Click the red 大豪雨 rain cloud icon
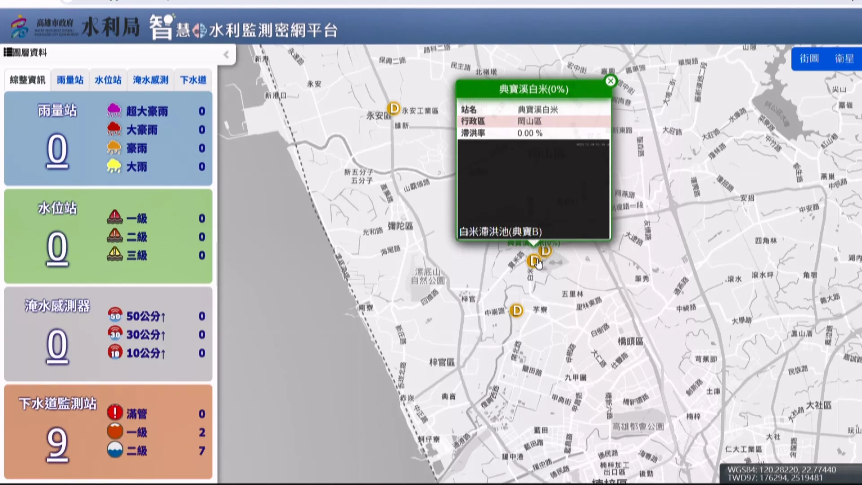Screen dimensions: 862x485 (x=114, y=129)
